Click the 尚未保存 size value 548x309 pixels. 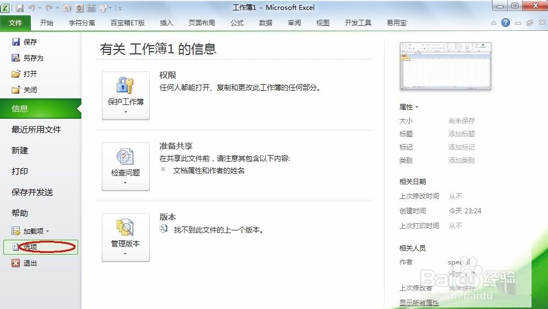[462, 121]
